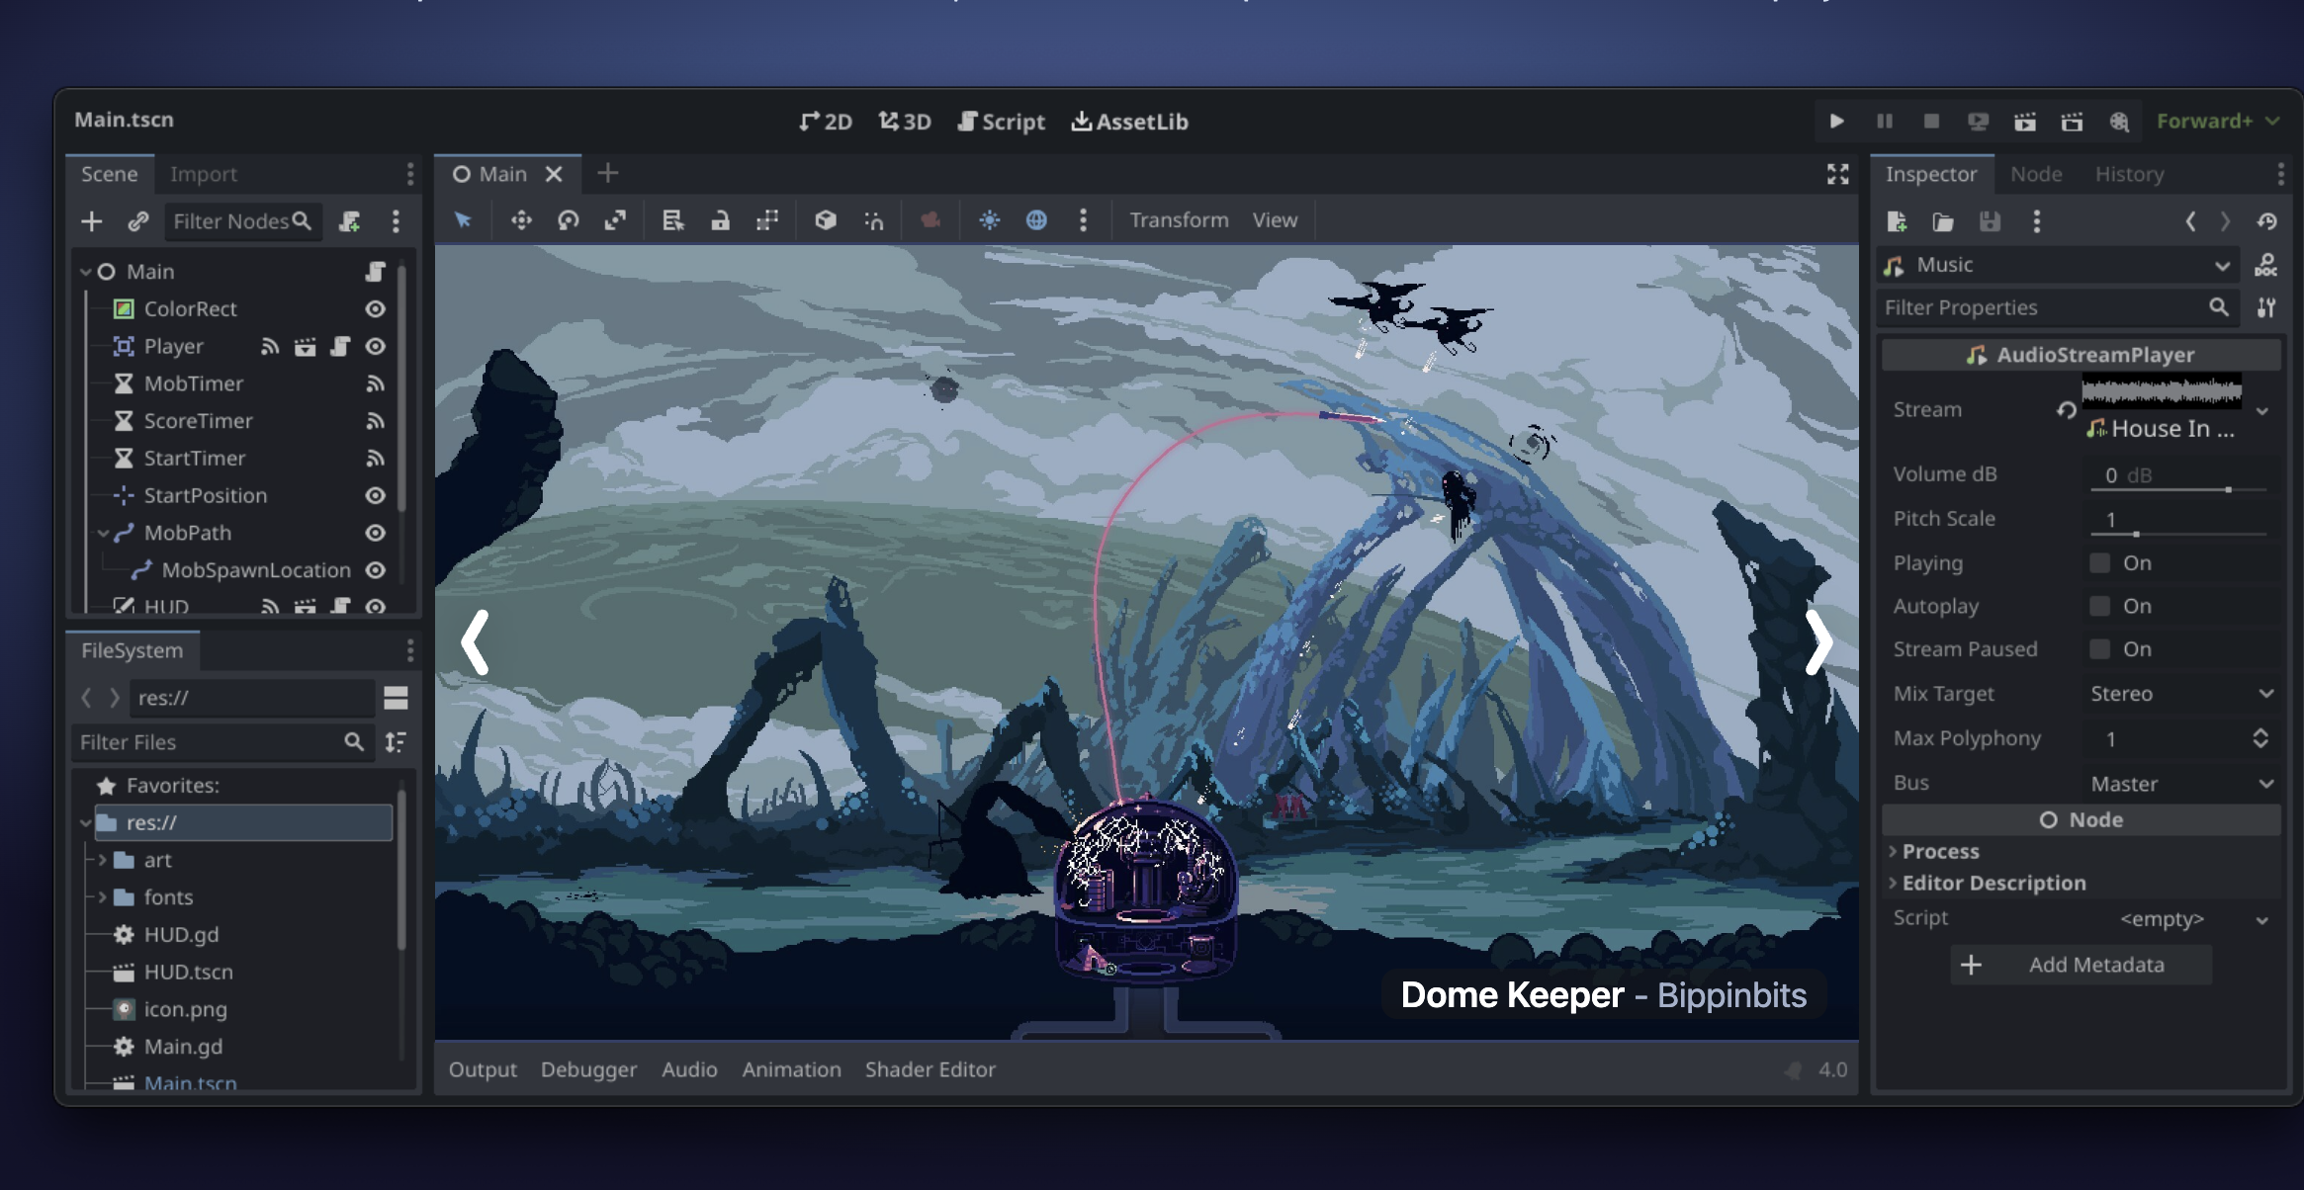Image resolution: width=2304 pixels, height=1190 pixels.
Task: Open the History tab
Action: pyautogui.click(x=2129, y=174)
